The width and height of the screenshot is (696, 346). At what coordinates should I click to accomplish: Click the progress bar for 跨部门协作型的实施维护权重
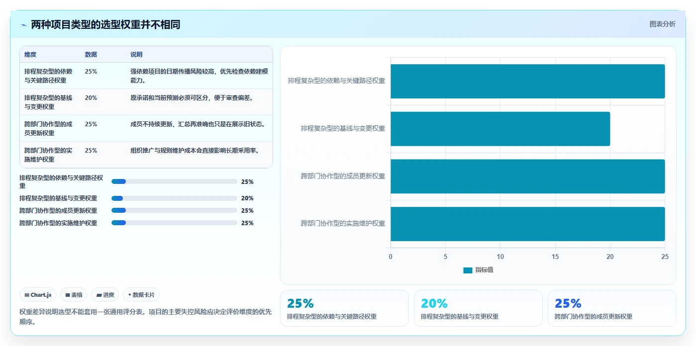coord(174,223)
